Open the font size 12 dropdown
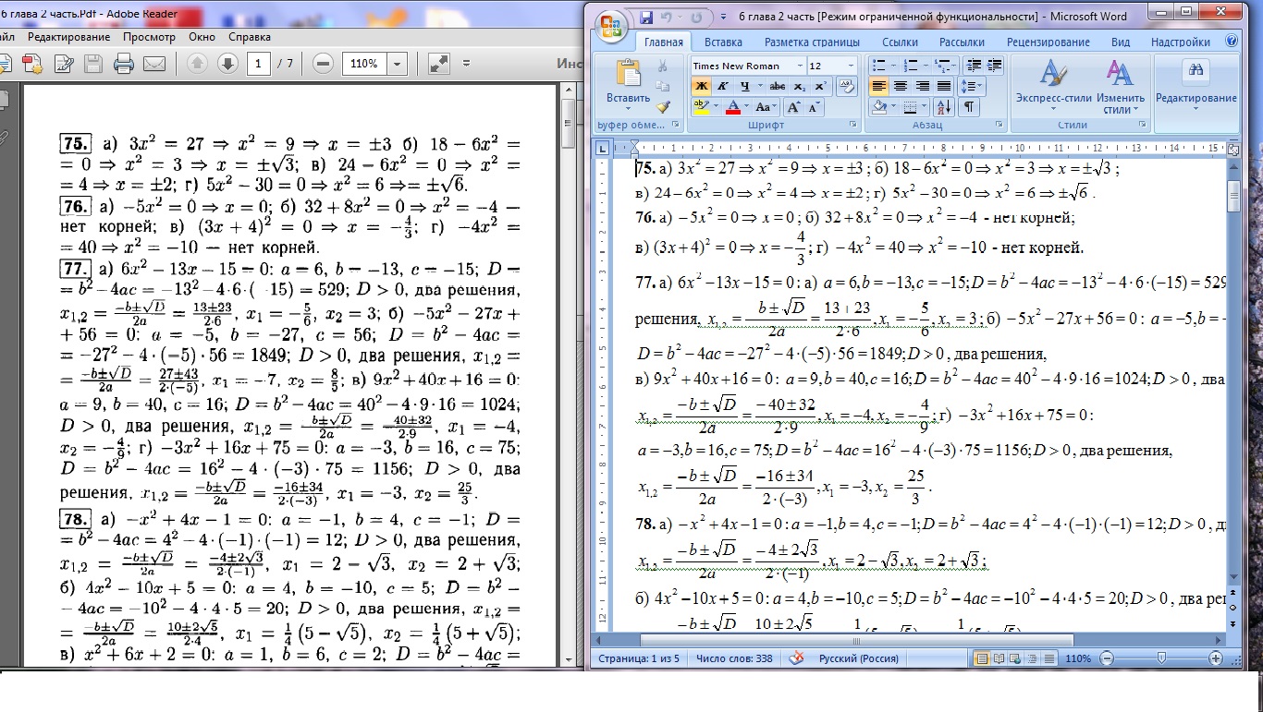 (850, 66)
